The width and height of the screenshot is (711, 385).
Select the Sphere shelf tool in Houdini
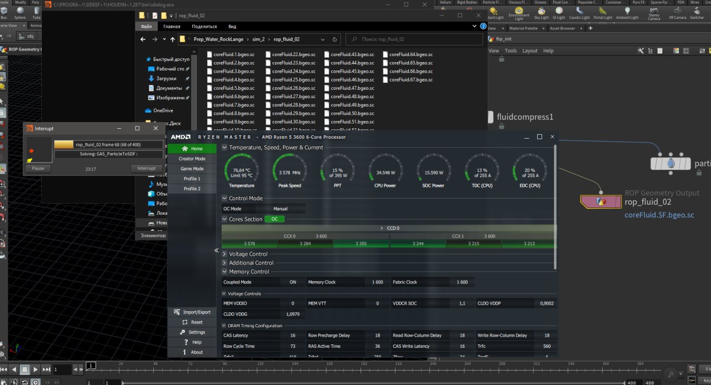click(20, 13)
